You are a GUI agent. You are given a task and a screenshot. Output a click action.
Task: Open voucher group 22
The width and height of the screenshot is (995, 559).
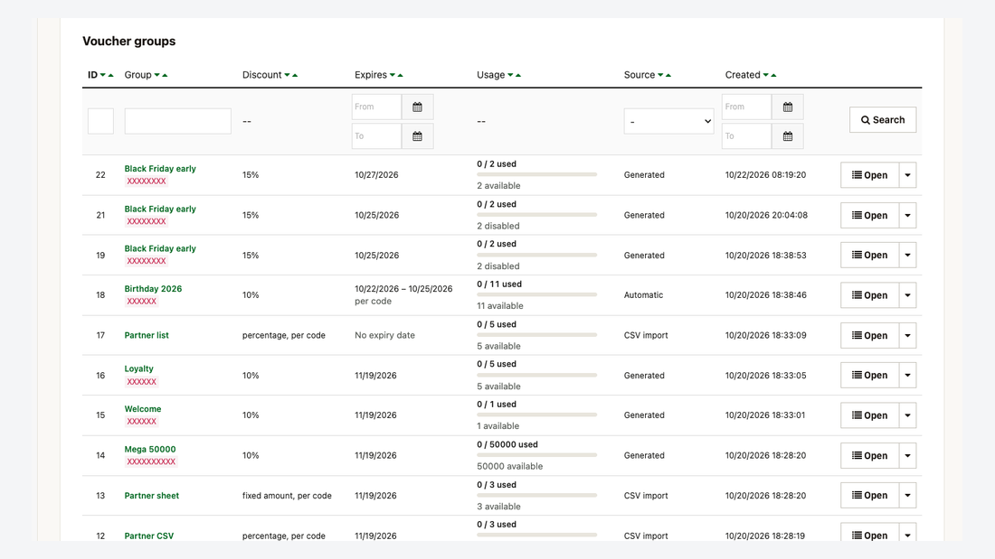(x=869, y=175)
